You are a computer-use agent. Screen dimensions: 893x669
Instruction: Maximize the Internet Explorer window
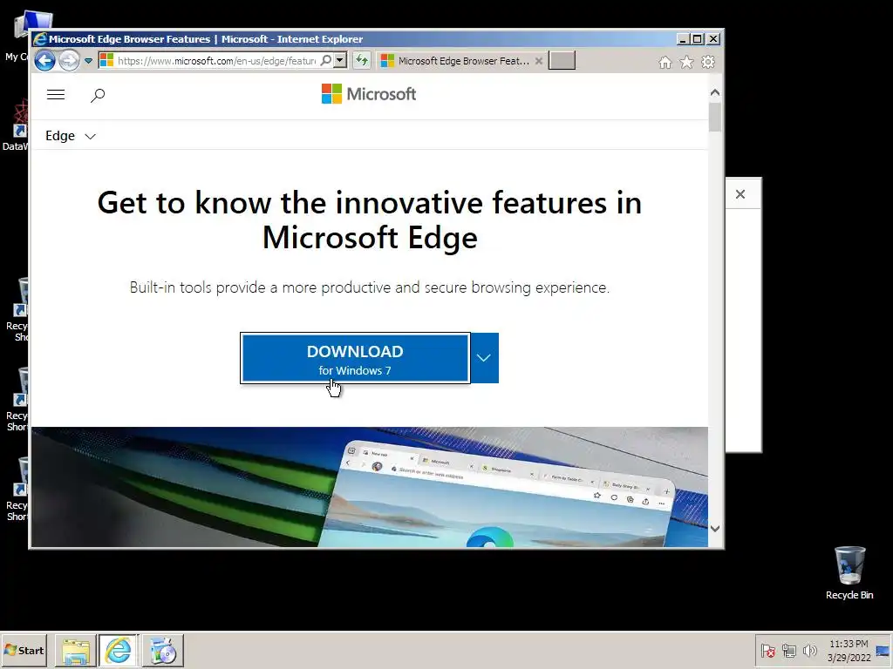pos(698,38)
